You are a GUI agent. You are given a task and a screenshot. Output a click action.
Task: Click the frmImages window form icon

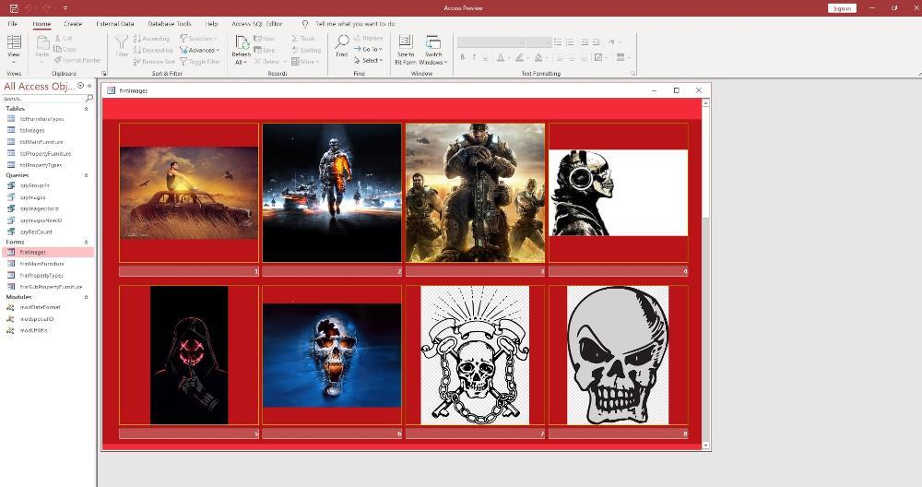coord(111,90)
